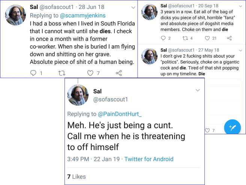Viewport: 246px width, 185px height.
Task: Share the 20 Sep 18 tweet
Action: pos(229,38)
